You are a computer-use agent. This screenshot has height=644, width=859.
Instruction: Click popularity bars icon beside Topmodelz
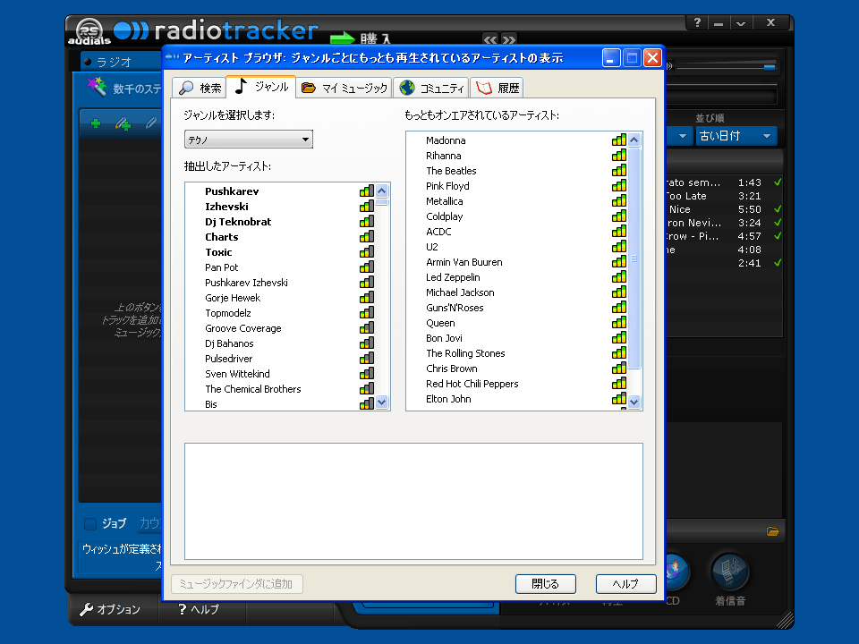pyautogui.click(x=367, y=312)
